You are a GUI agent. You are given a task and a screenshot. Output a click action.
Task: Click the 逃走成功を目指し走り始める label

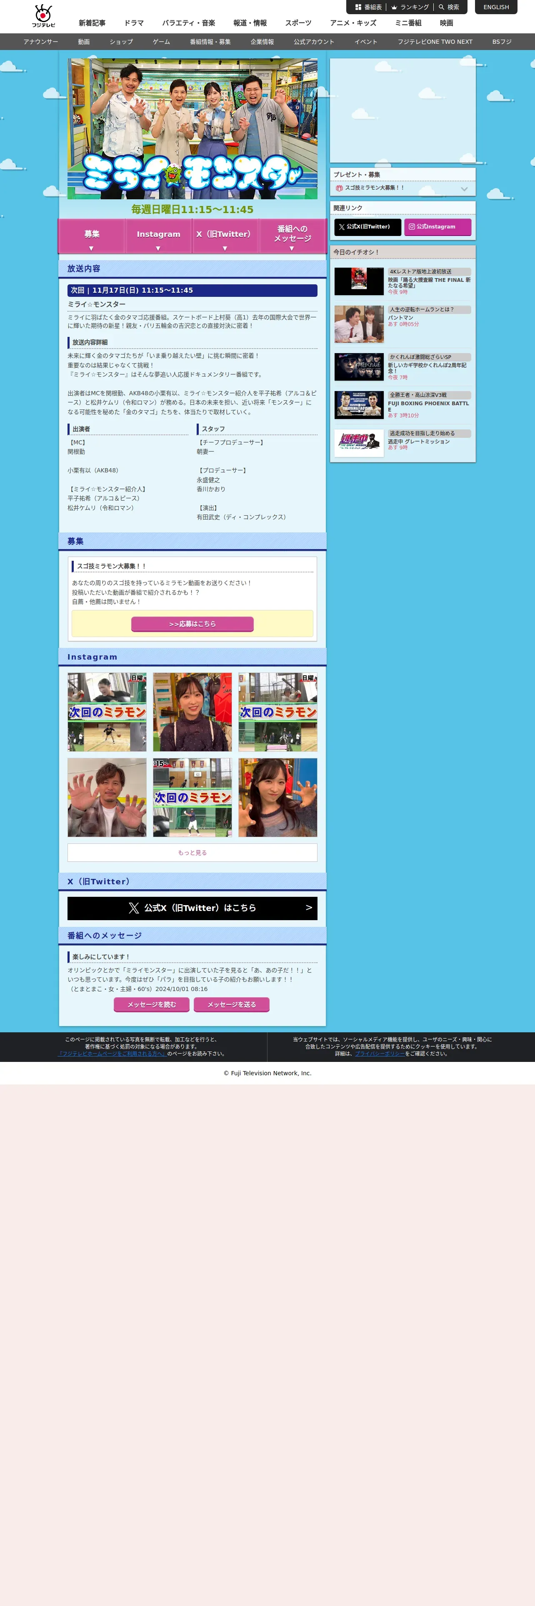click(429, 433)
